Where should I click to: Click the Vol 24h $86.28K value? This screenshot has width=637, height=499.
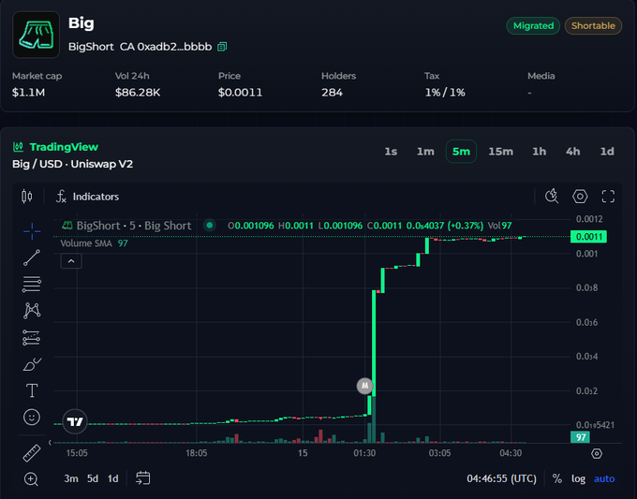click(138, 93)
